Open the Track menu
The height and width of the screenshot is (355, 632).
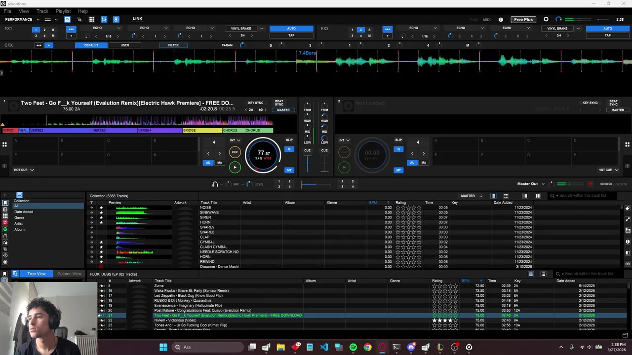(x=42, y=11)
